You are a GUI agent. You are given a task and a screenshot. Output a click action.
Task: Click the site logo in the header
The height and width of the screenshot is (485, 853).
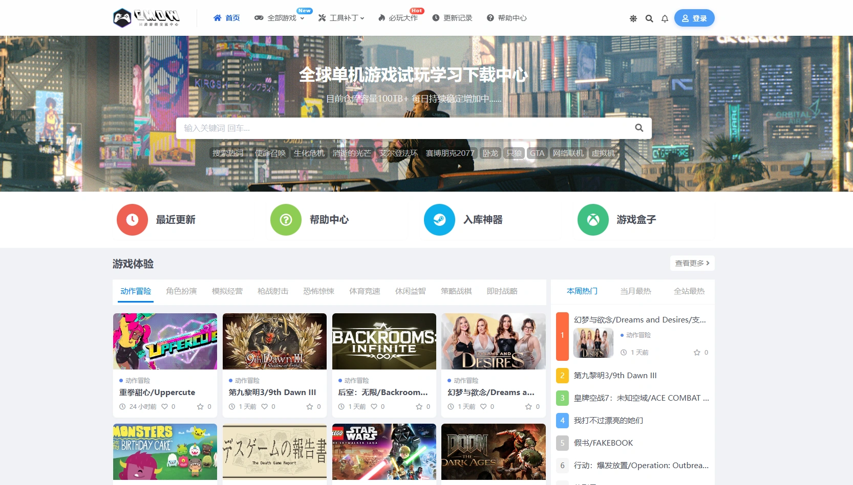(x=146, y=18)
